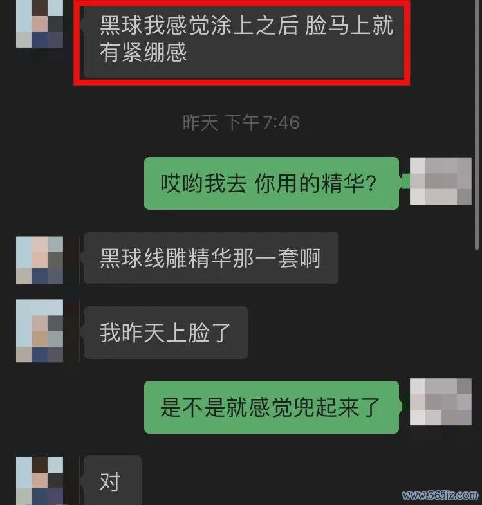Image resolution: width=482 pixels, height=505 pixels.
Task: Open avatar beside the 黑球我感觉涂上之后 message
Action: [39, 24]
